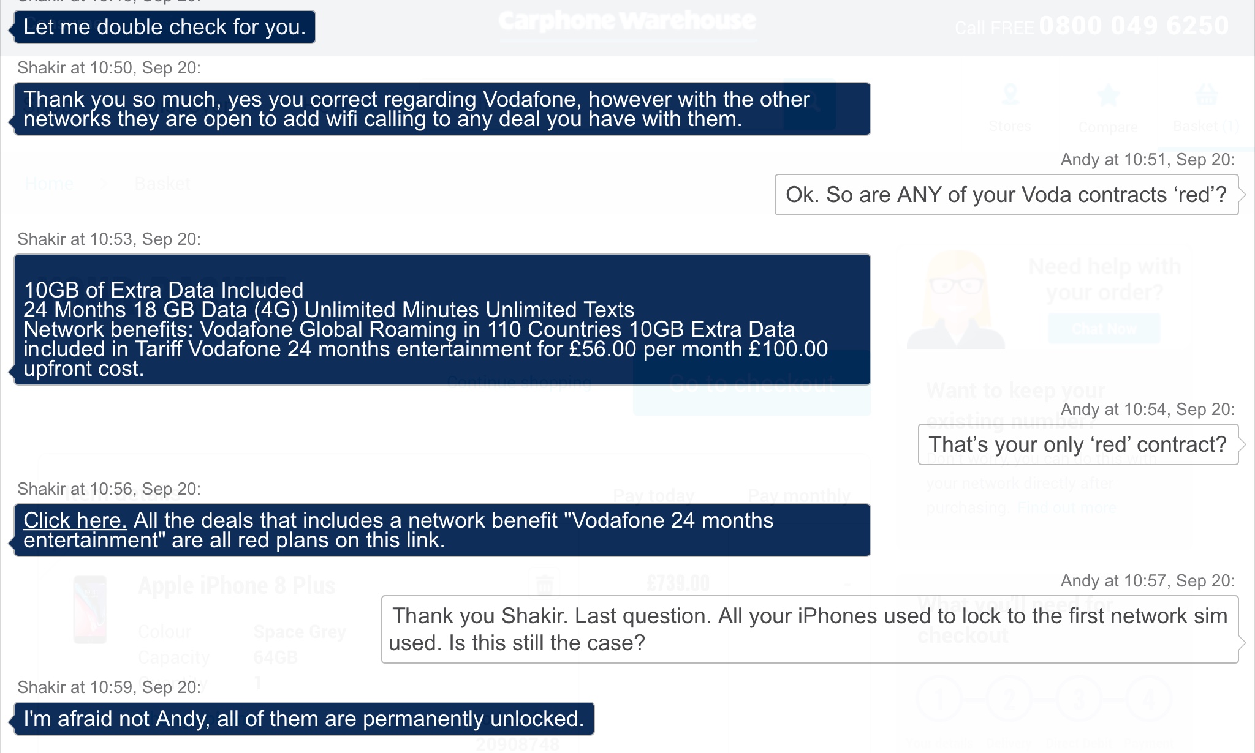This screenshot has height=753, width=1255.
Task: Click the Chat Now button
Action: click(1104, 329)
